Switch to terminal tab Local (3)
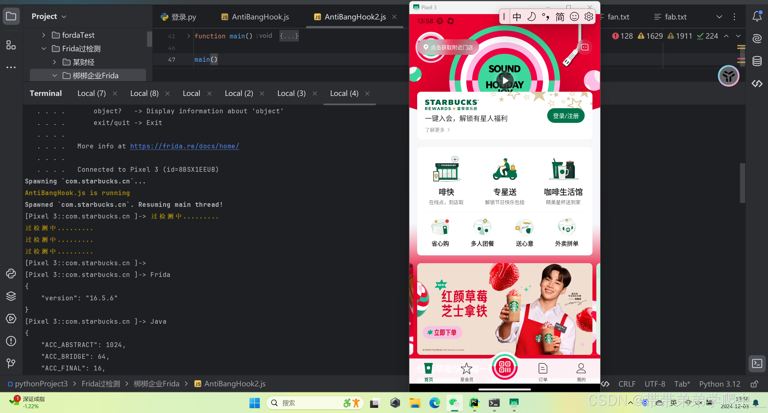The height and width of the screenshot is (413, 768). (291, 94)
